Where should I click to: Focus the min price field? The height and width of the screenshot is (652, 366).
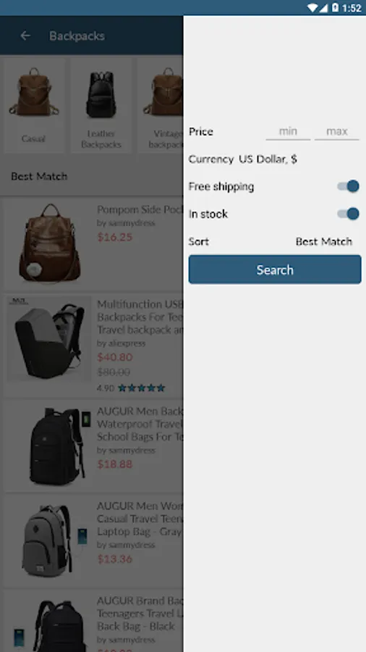click(288, 133)
